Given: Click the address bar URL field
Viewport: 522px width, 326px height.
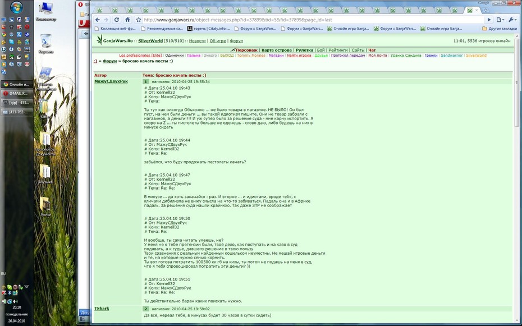Looking at the screenshot, I should click(x=313, y=20).
